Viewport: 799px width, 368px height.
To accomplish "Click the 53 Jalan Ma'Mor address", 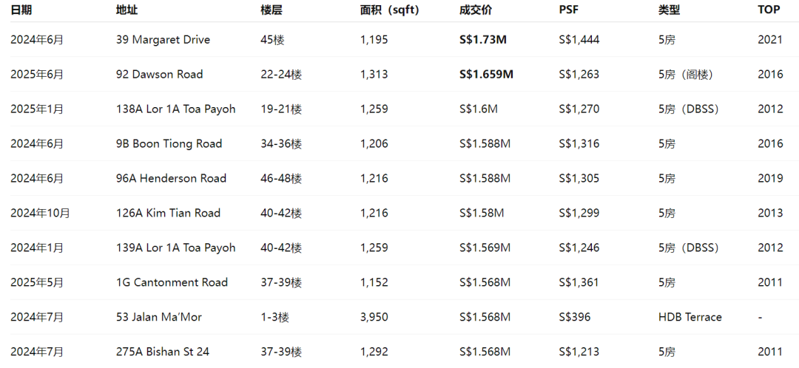I will point(159,317).
